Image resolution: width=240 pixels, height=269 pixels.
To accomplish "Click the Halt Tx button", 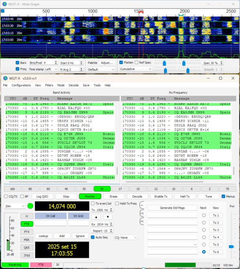I will click(185, 197).
